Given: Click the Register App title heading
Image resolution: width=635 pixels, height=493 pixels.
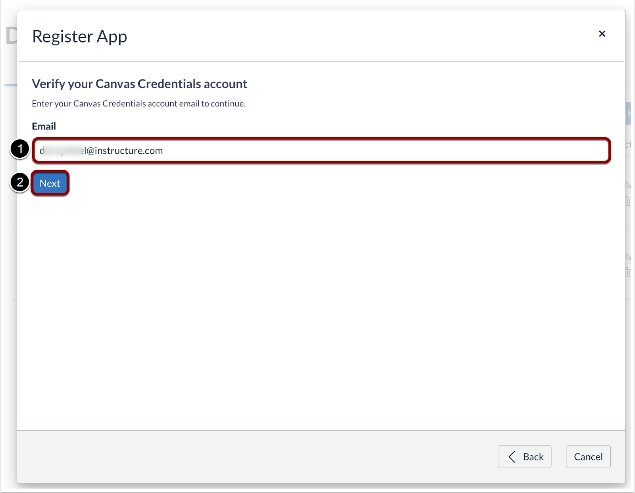Looking at the screenshot, I should coord(79,36).
